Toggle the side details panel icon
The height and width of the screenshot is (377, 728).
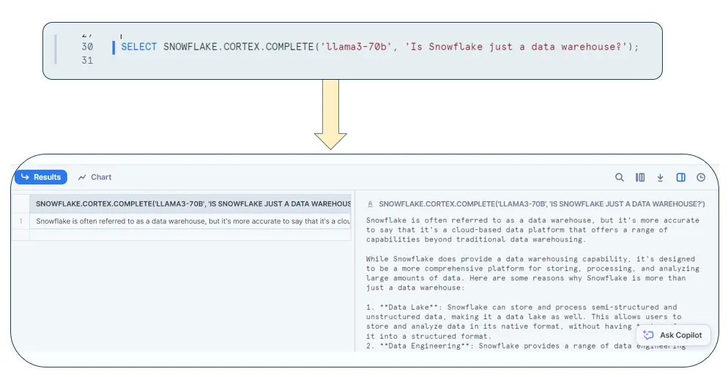680,177
